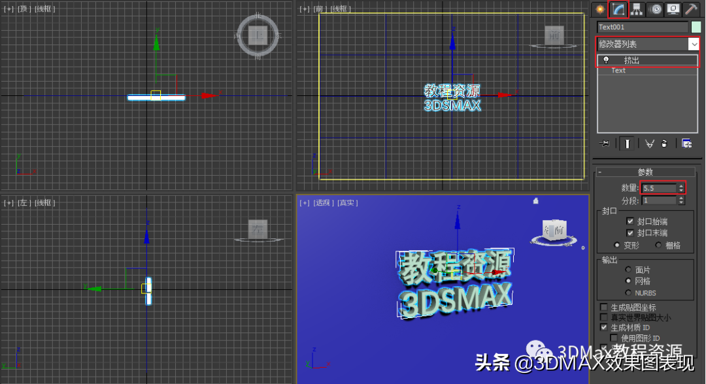The width and height of the screenshot is (706, 384).
Task: Select the 教程资源 text in front viewport
Action: [x=452, y=91]
